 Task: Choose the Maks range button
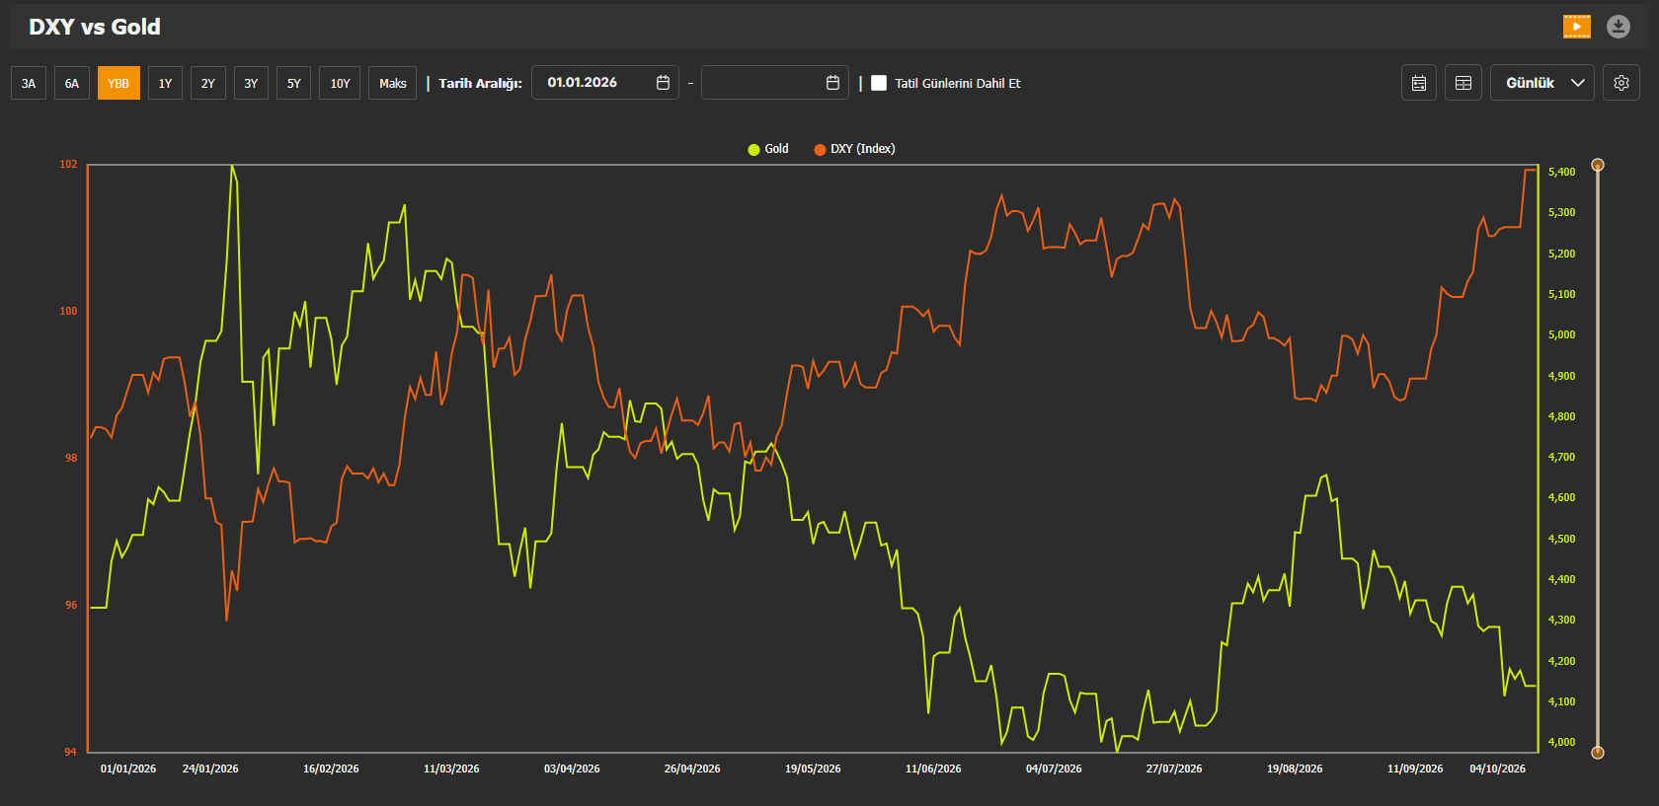(393, 83)
